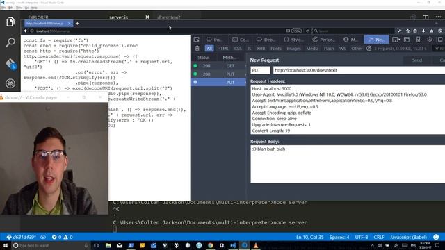Open devtools settings gear icon
The image size is (445, 250).
click(x=430, y=40)
